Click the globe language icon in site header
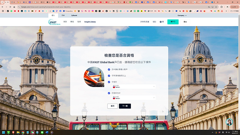The height and width of the screenshot is (135, 240). point(160,22)
